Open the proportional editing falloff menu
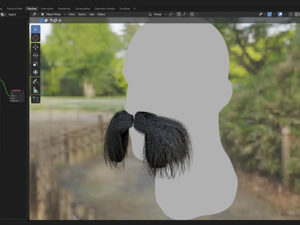This screenshot has height=225, width=300. click(x=197, y=14)
